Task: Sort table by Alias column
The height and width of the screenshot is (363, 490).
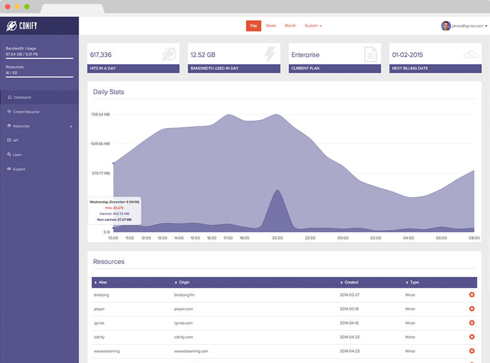Action: pos(101,282)
